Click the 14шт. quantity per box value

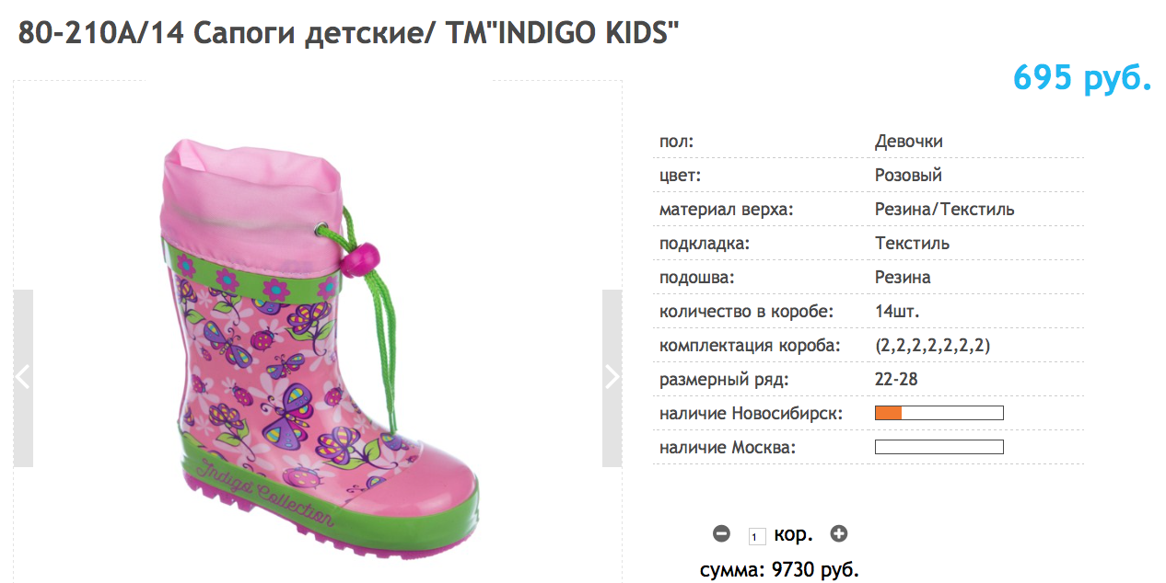pyautogui.click(x=897, y=312)
